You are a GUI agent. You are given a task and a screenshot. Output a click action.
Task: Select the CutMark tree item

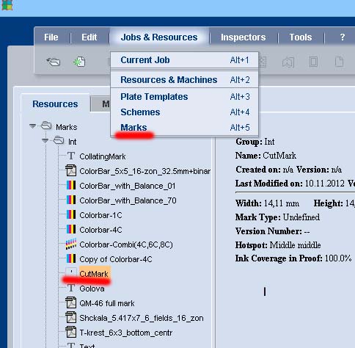click(94, 274)
